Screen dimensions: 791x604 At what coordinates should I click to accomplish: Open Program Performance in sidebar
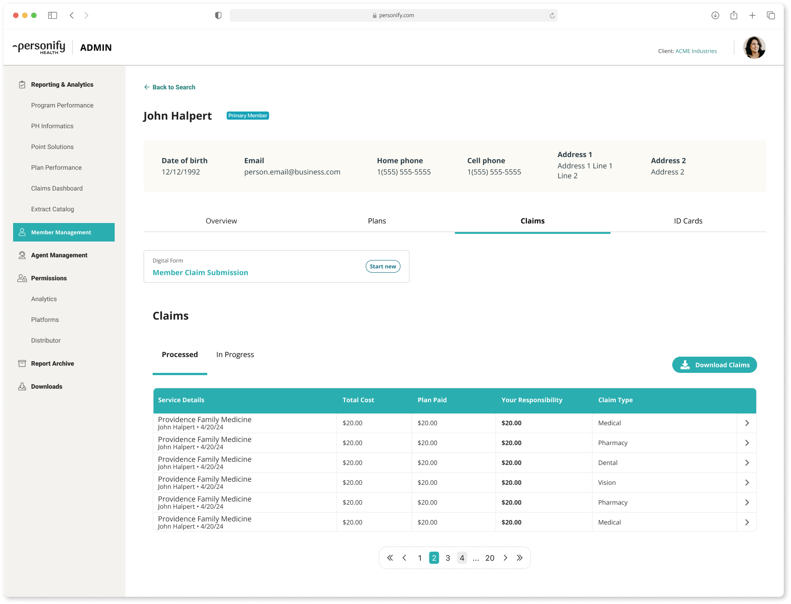(62, 105)
